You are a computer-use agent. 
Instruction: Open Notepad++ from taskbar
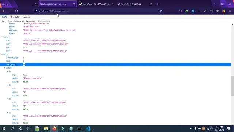coord(37,129)
